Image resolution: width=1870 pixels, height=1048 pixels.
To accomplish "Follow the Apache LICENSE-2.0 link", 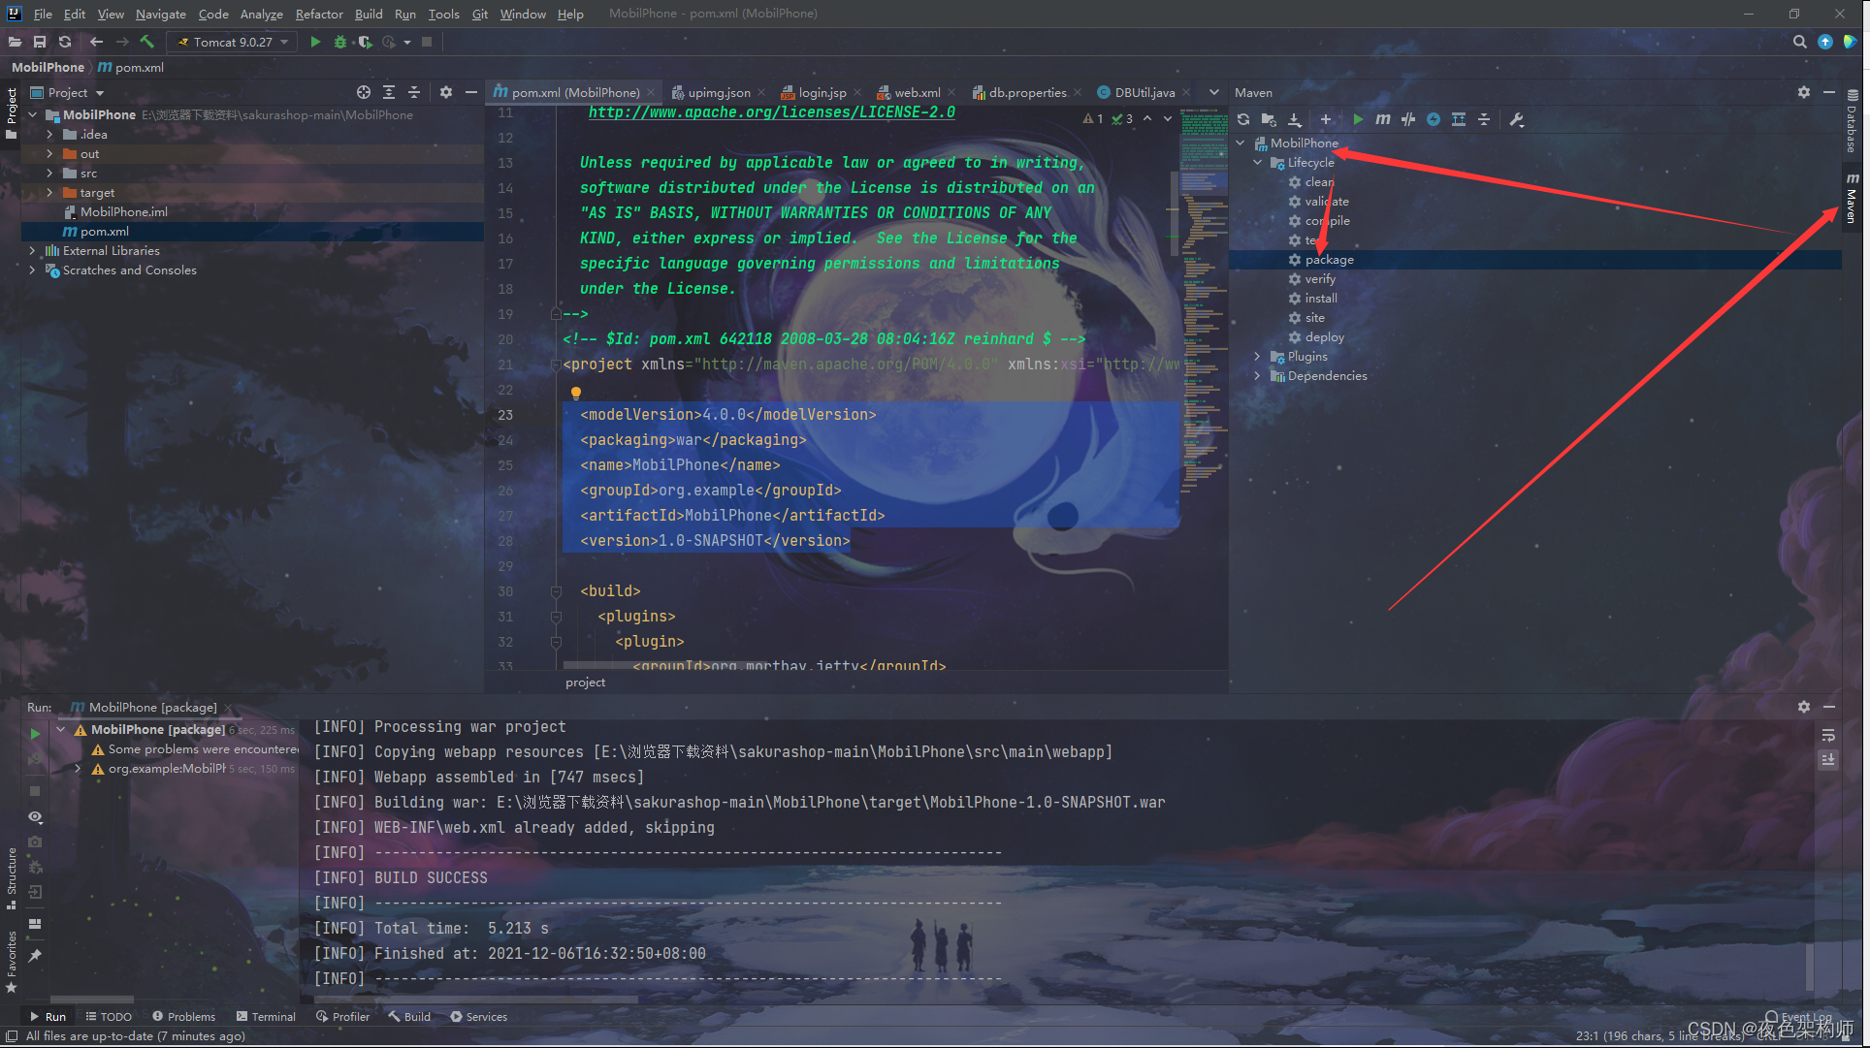I will click(771, 112).
